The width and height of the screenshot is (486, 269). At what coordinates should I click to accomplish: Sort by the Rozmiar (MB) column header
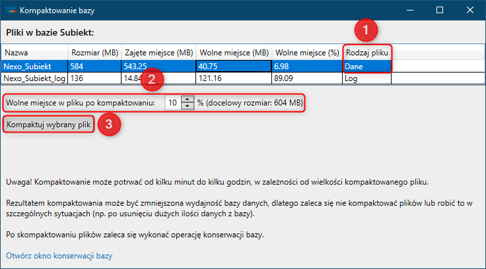(x=94, y=53)
